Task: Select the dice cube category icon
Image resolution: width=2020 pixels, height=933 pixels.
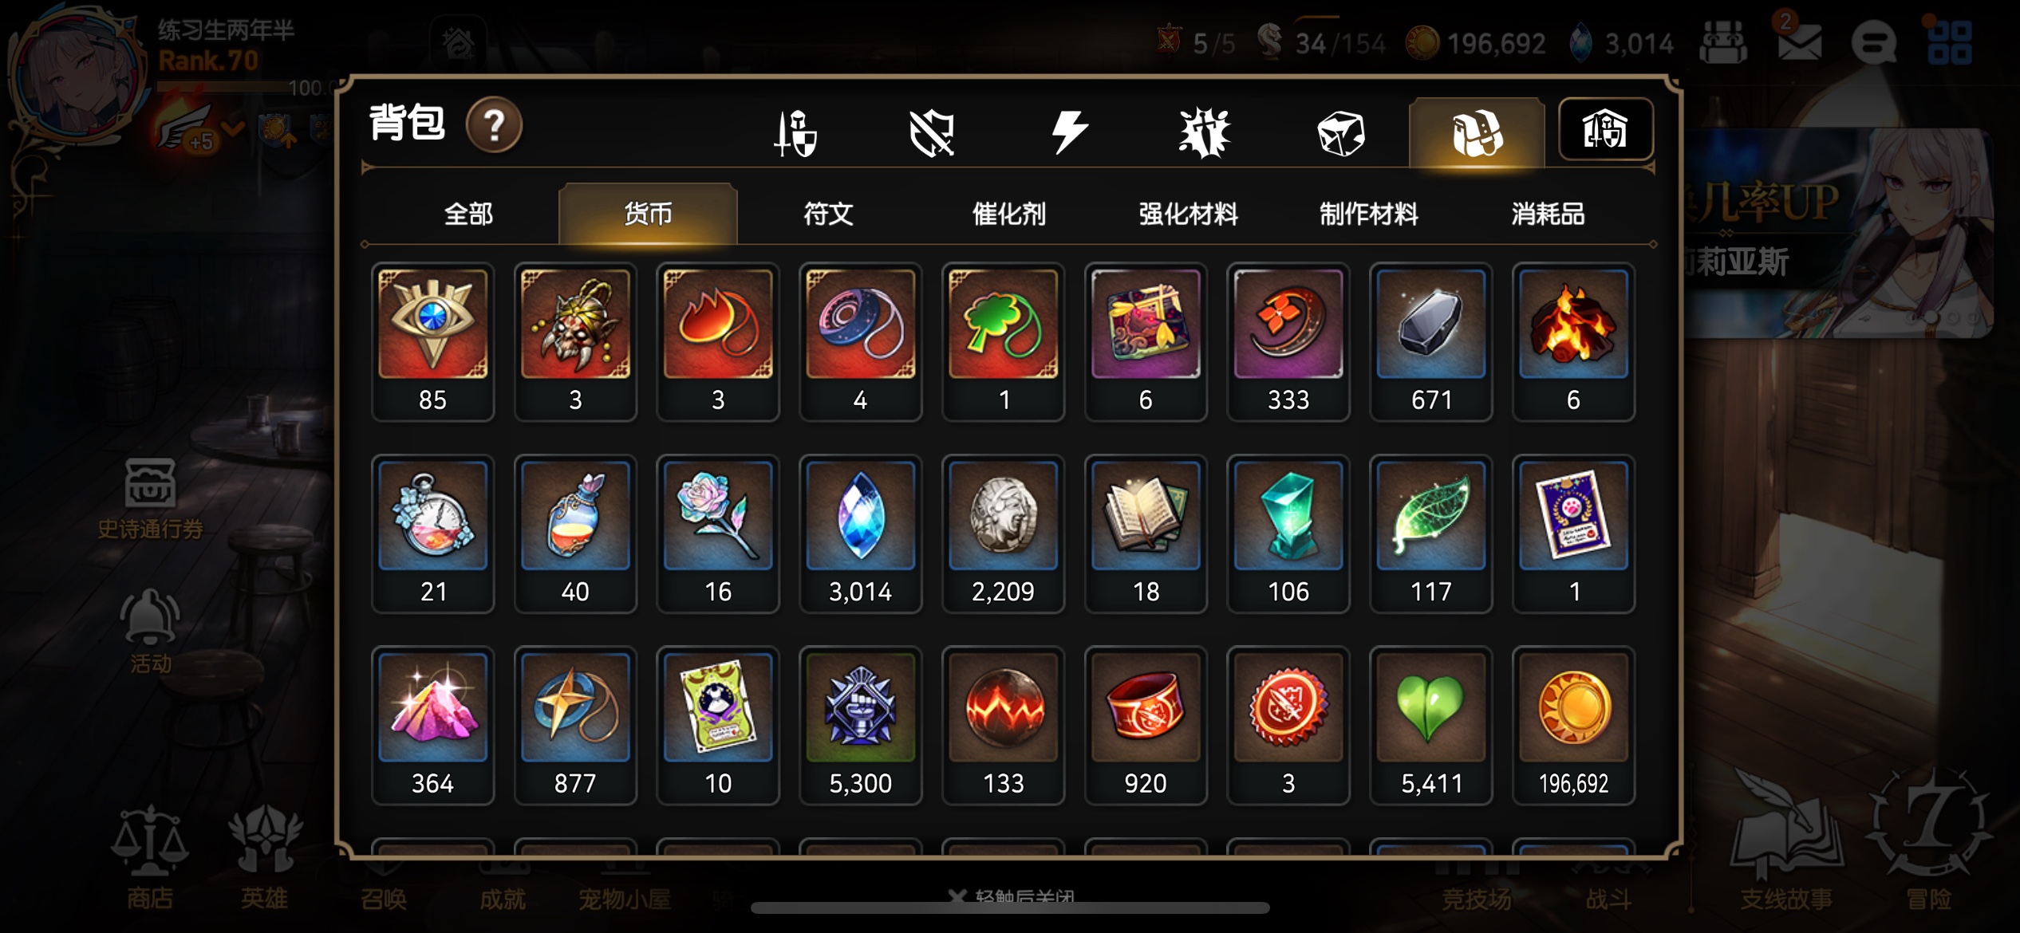Action: (x=1341, y=132)
